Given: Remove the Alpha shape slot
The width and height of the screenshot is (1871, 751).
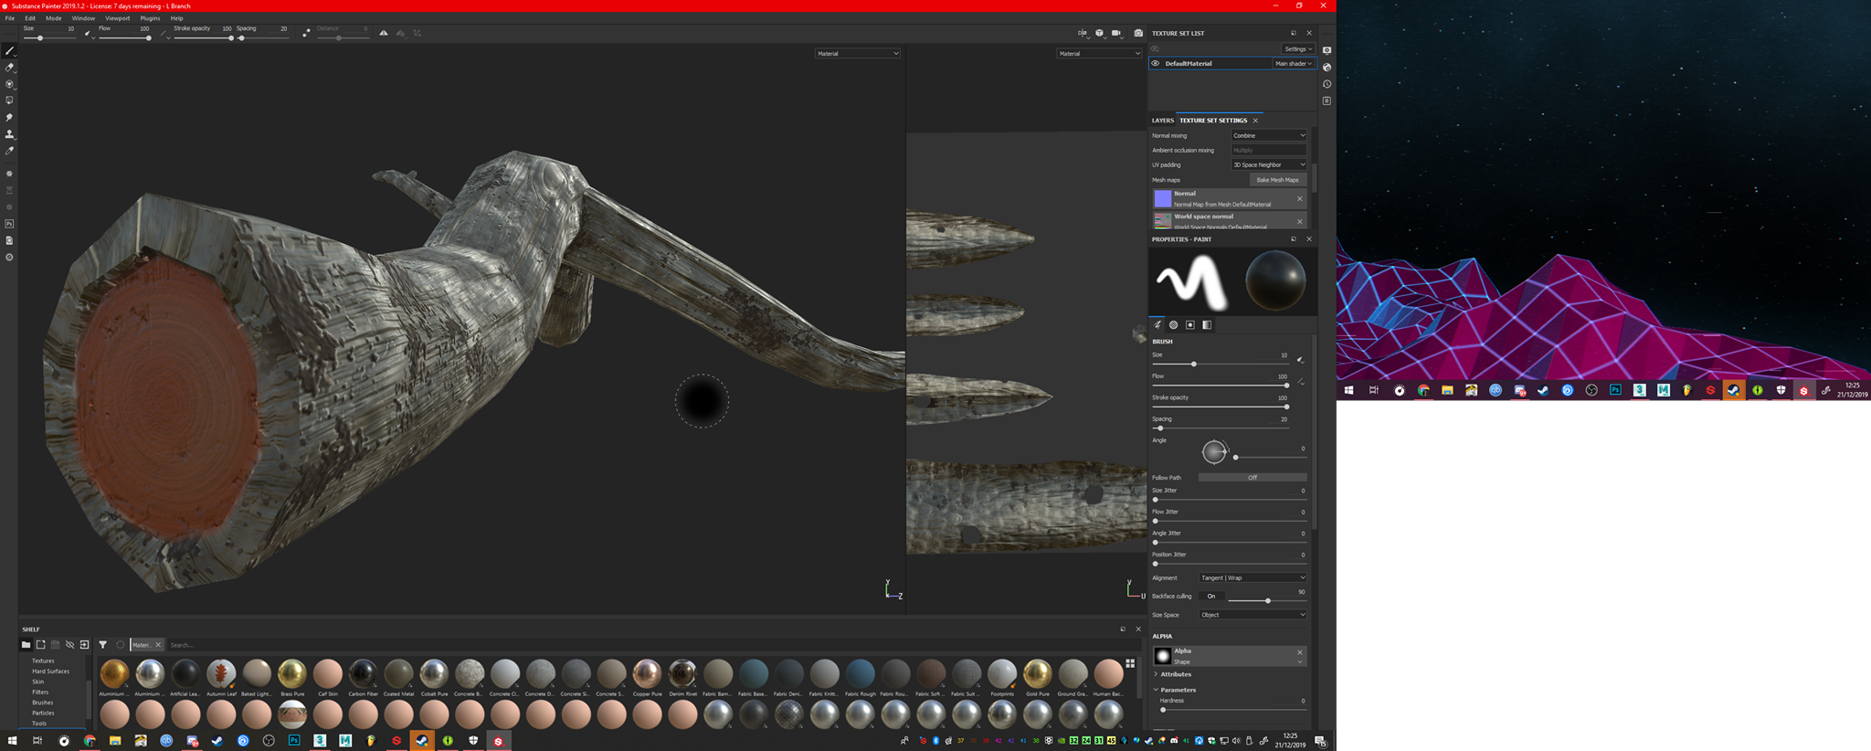Looking at the screenshot, I should point(1299,651).
